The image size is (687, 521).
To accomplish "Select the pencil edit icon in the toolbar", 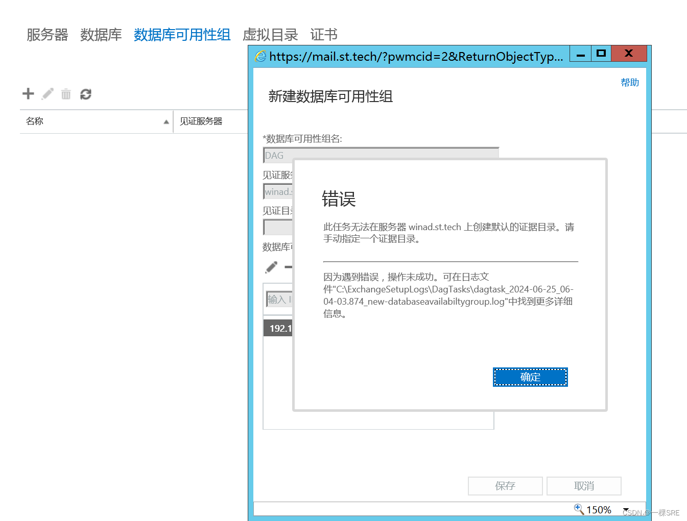I will (x=47, y=94).
